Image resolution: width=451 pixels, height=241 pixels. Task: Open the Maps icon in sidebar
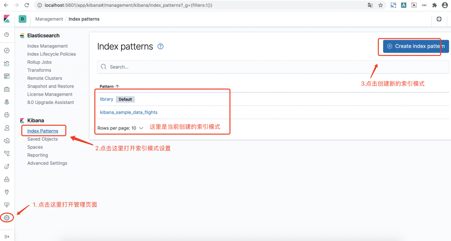tap(7, 102)
